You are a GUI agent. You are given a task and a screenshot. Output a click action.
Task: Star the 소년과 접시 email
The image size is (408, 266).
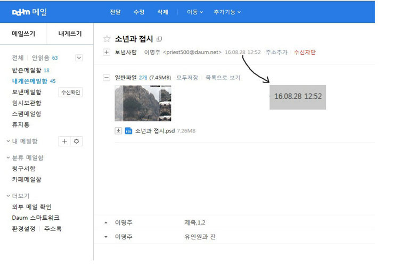pyautogui.click(x=107, y=39)
